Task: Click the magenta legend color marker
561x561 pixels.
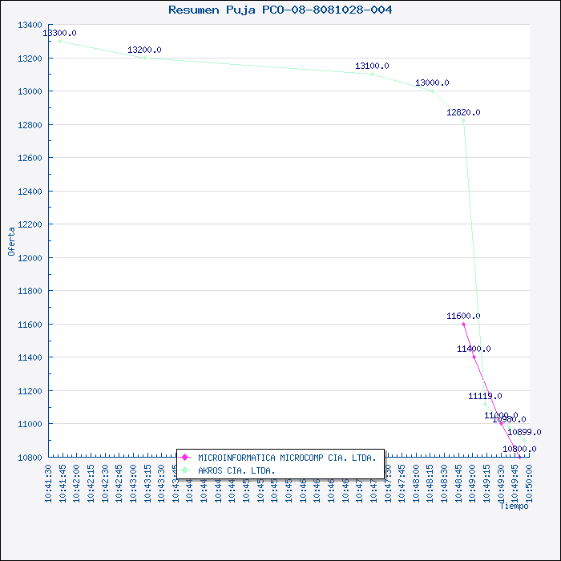Action: coord(186,458)
